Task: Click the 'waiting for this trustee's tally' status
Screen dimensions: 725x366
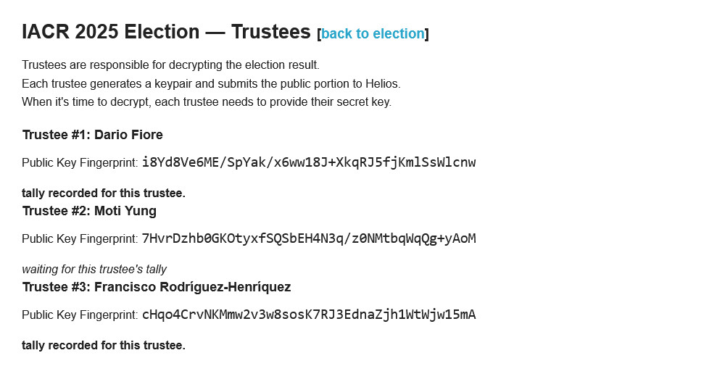Action: tap(94, 270)
